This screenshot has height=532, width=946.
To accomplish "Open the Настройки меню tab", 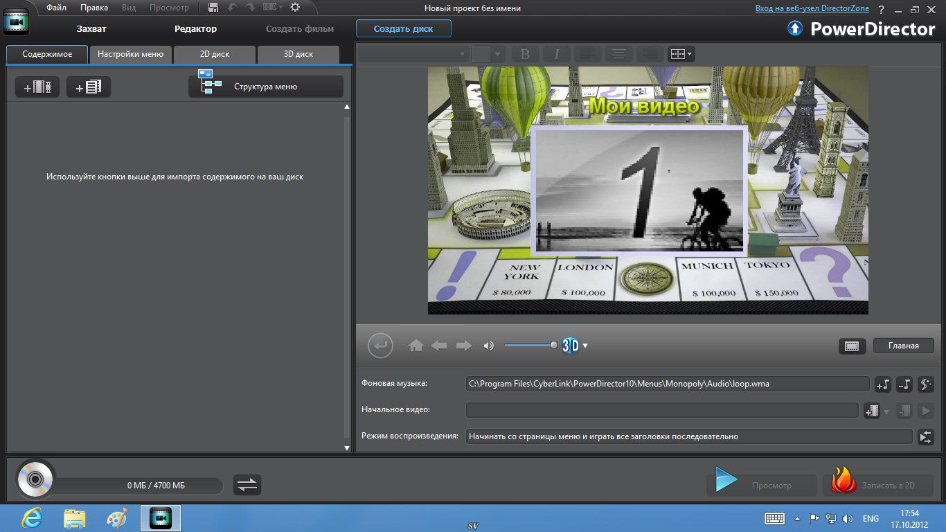I will [130, 54].
